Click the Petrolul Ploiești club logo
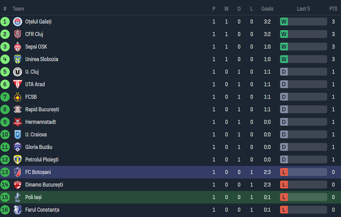 pos(17,160)
